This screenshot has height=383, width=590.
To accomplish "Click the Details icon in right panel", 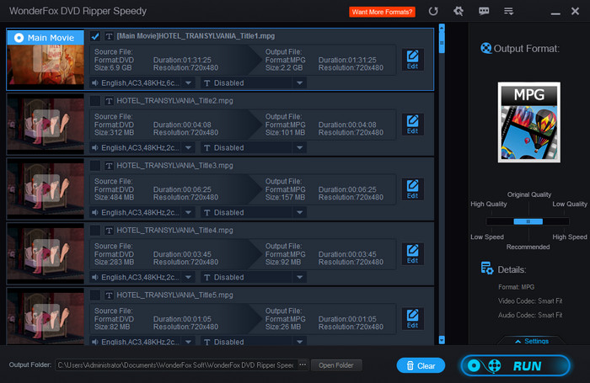I will (x=487, y=269).
